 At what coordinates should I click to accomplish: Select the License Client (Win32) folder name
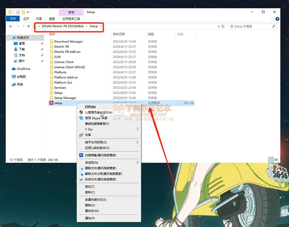(x=70, y=67)
